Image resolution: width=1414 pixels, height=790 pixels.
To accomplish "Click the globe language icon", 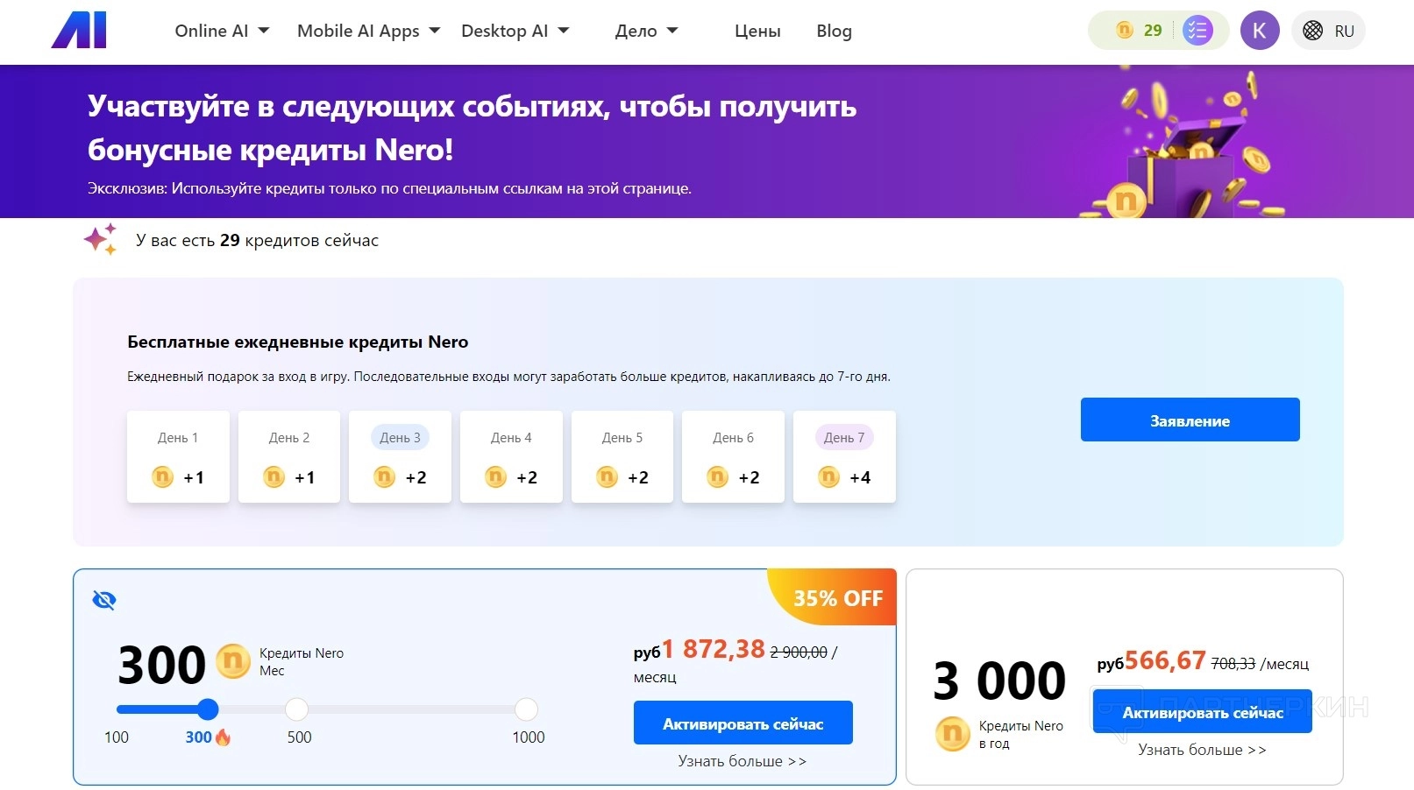I will (1312, 31).
